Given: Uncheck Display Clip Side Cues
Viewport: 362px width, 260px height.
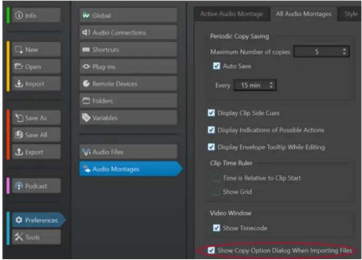Looking at the screenshot, I should (211, 113).
